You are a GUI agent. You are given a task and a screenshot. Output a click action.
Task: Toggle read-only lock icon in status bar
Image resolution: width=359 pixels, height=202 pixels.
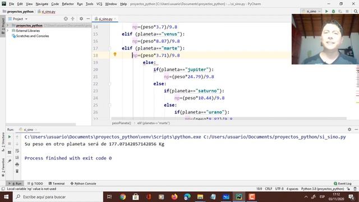click(x=348, y=189)
